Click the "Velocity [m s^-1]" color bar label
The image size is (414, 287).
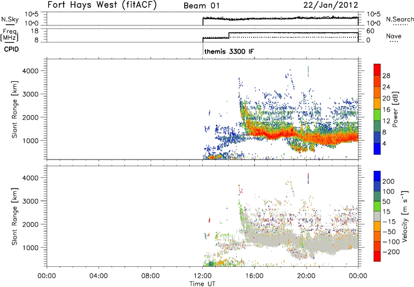point(405,216)
